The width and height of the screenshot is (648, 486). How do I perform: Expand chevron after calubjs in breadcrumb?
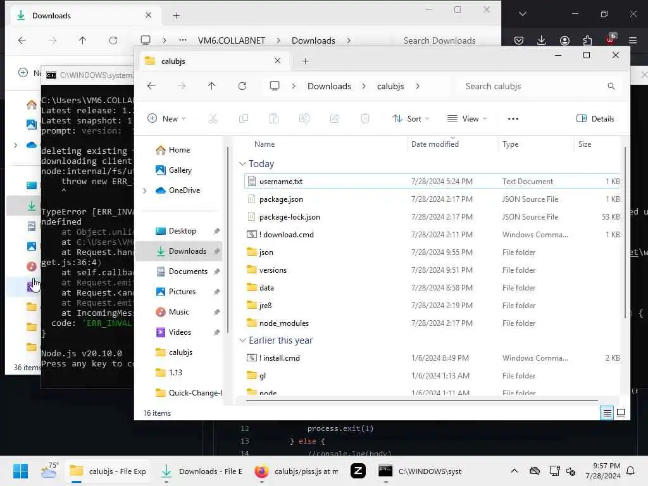(x=418, y=86)
